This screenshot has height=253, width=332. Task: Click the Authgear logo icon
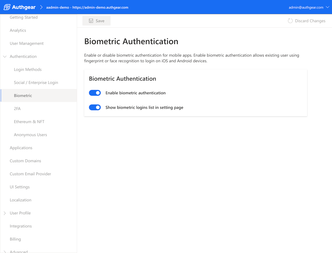[7, 7]
